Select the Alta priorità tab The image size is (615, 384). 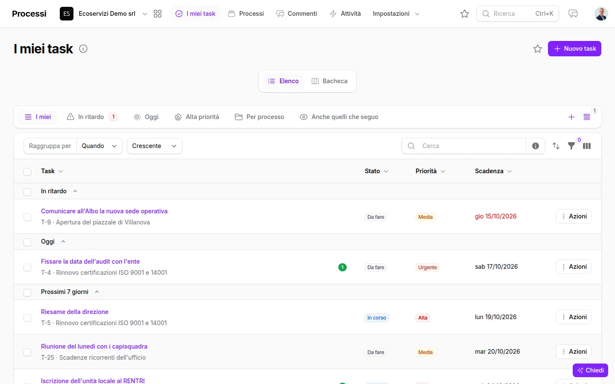click(x=197, y=117)
